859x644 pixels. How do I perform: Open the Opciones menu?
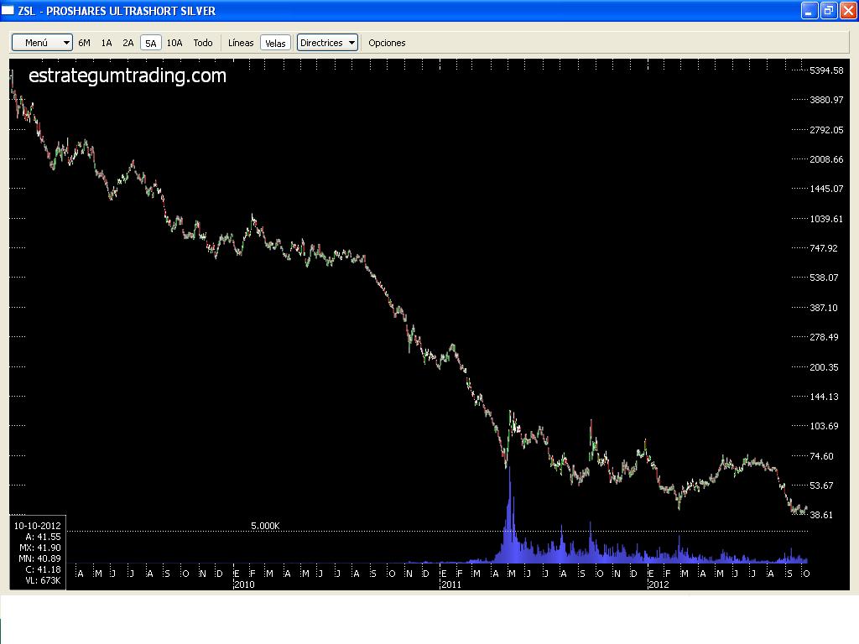coord(387,43)
